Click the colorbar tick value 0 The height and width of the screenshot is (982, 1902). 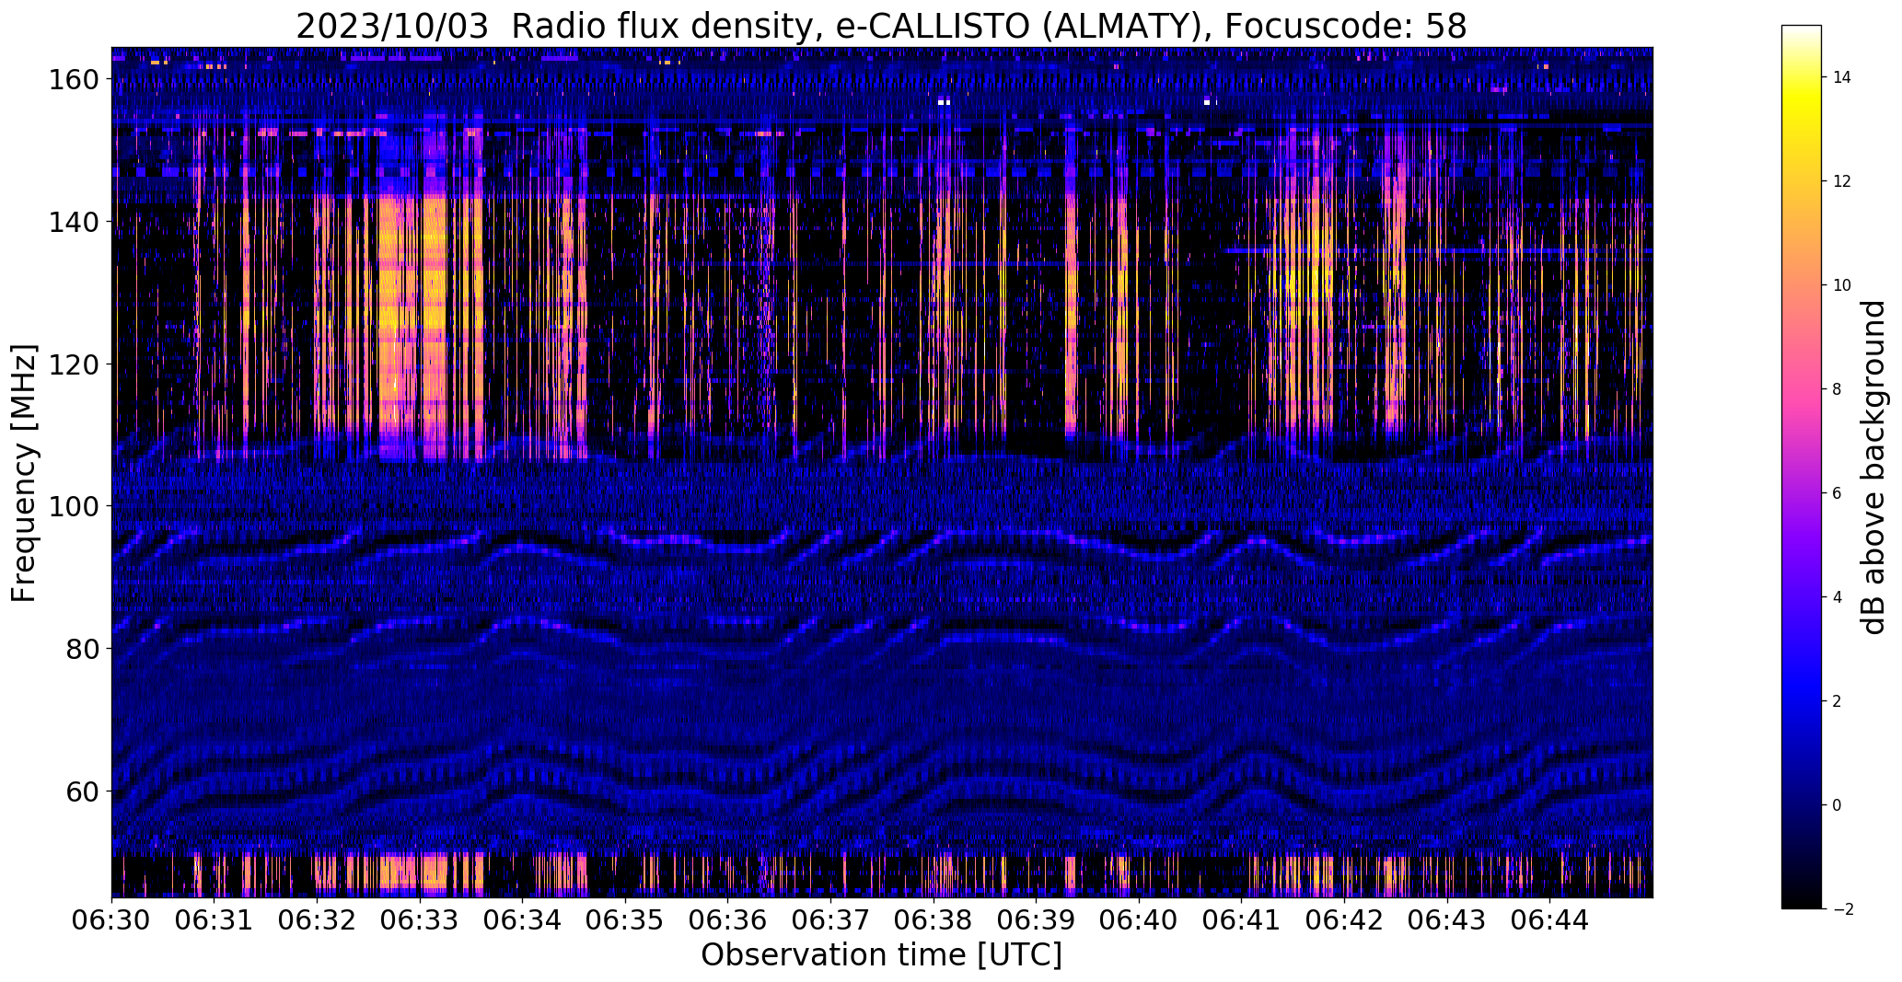click(1837, 805)
